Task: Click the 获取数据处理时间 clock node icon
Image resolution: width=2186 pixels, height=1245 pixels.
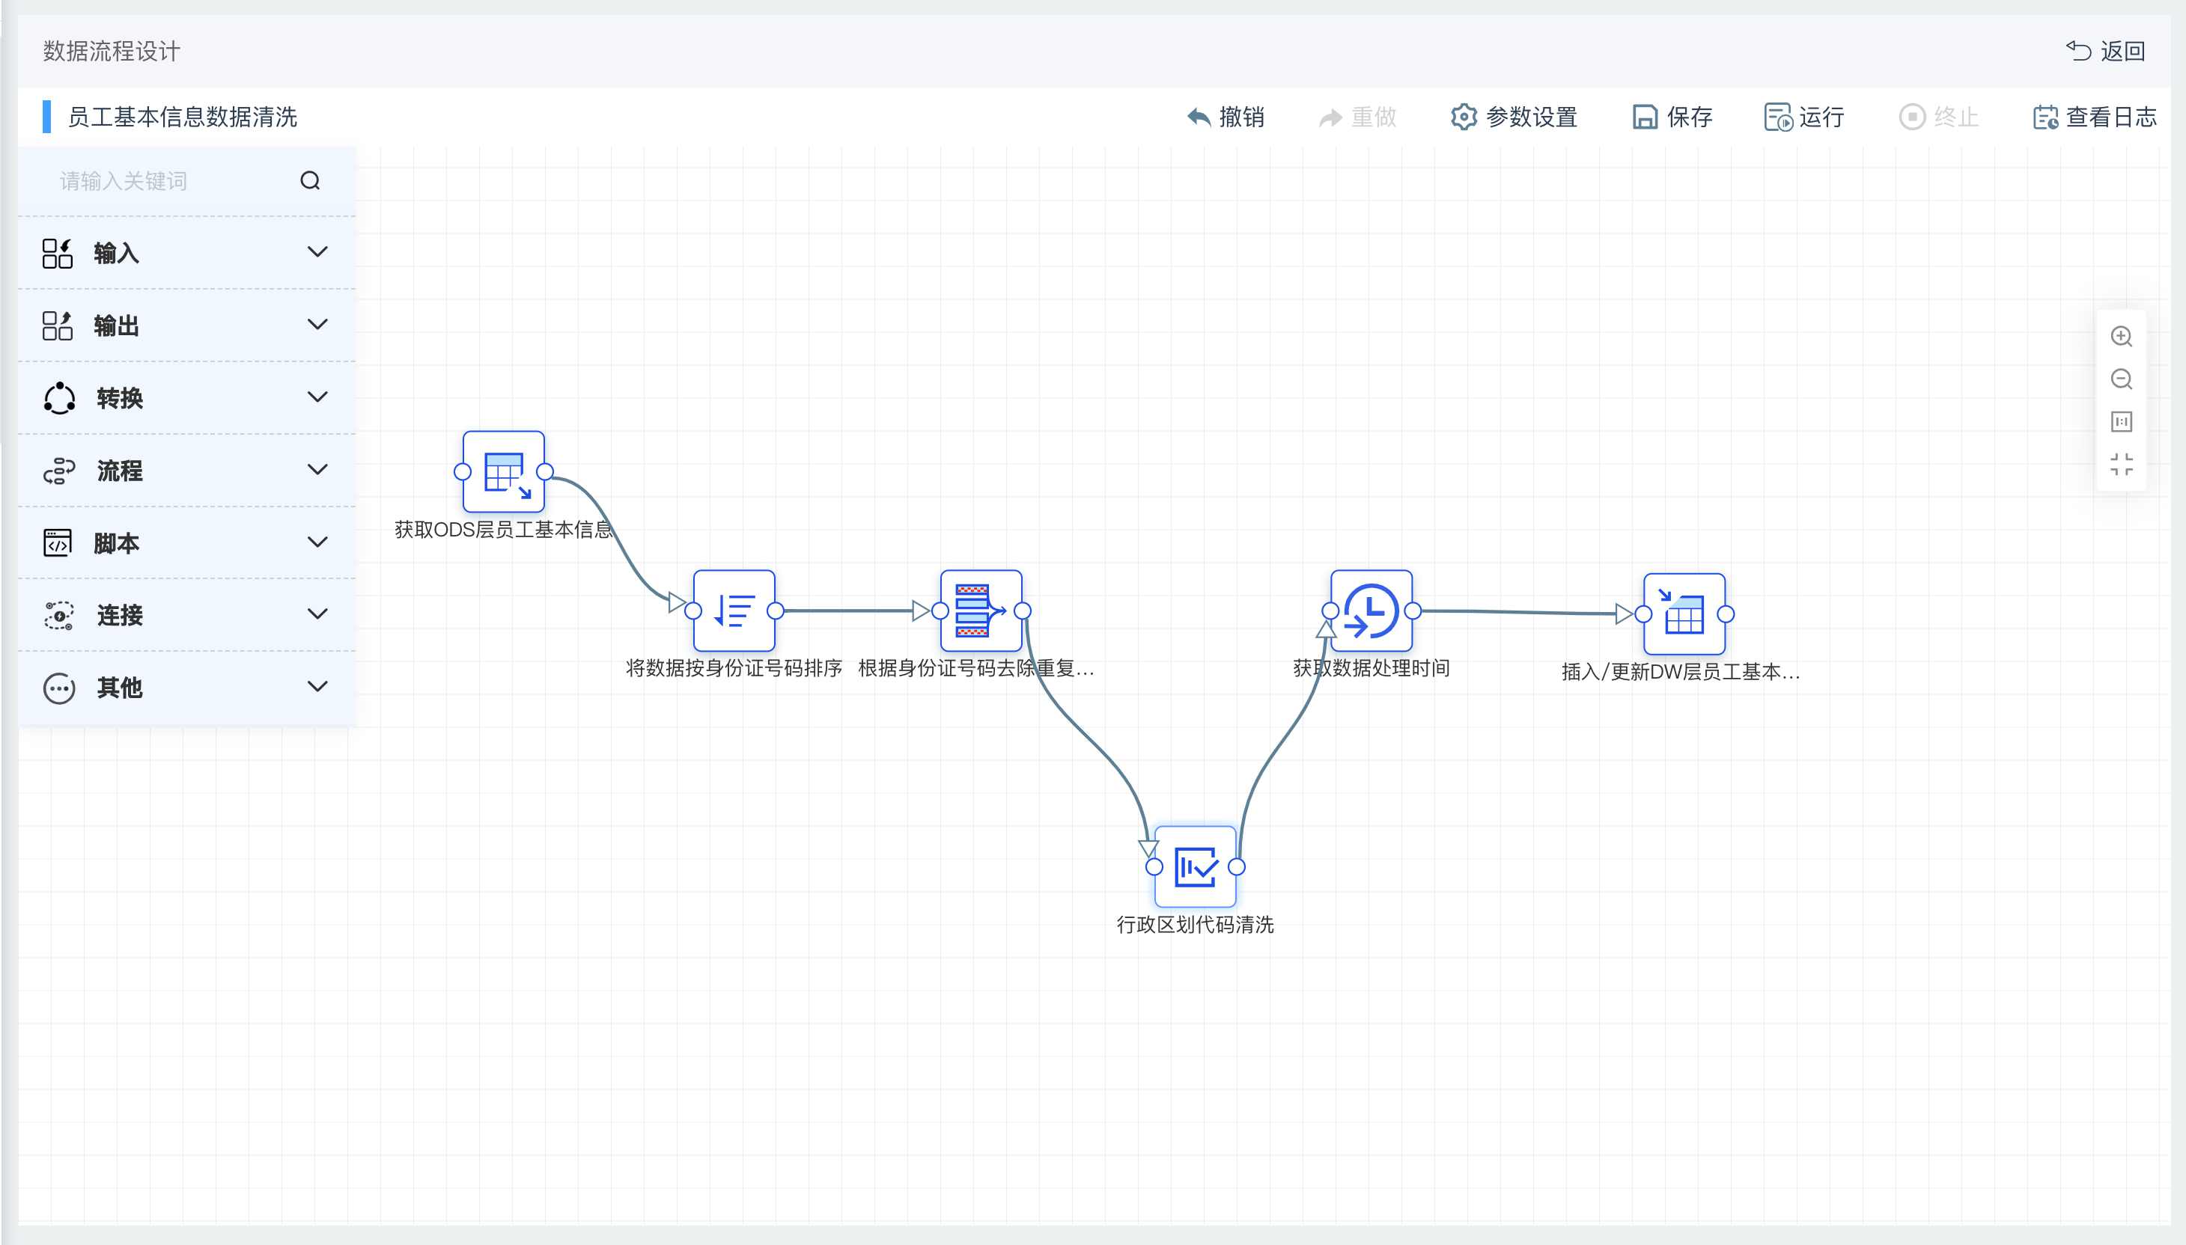Action: [1371, 611]
